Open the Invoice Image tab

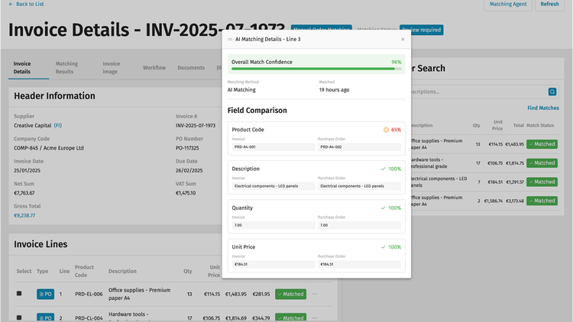click(x=111, y=68)
